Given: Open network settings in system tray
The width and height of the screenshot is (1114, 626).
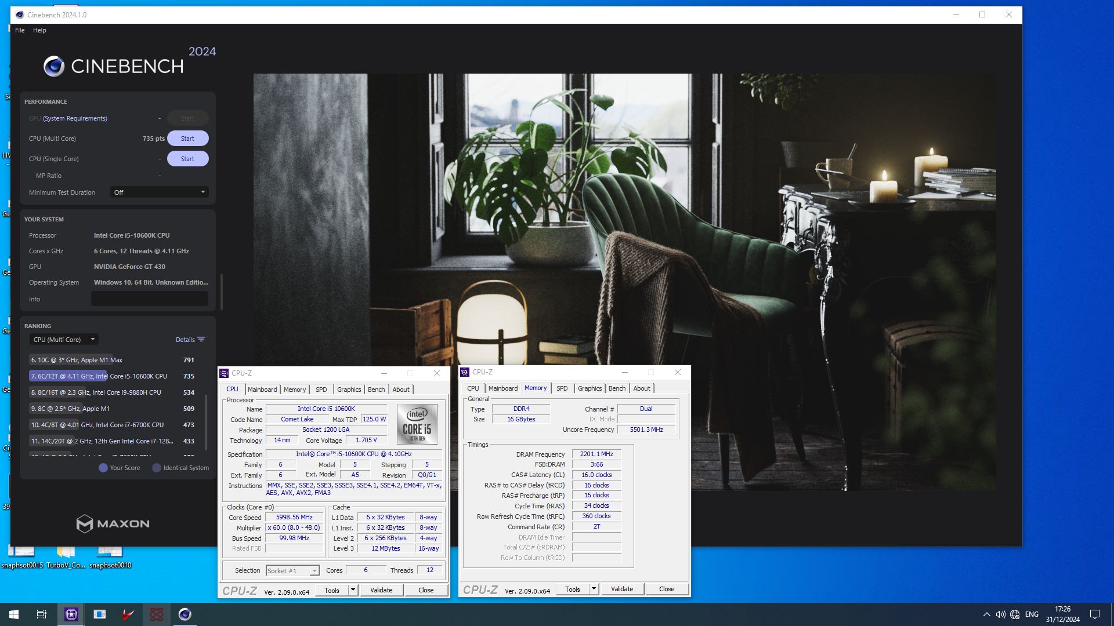Looking at the screenshot, I should coord(1015,614).
